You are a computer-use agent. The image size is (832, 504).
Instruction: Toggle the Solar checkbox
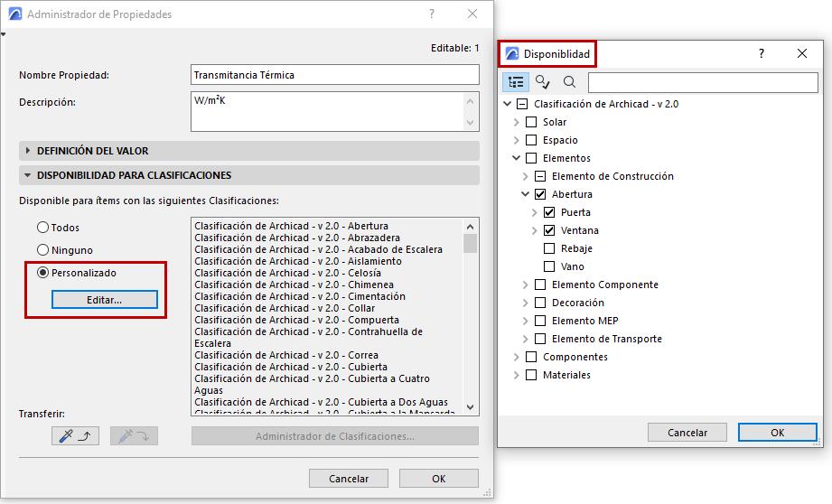pyautogui.click(x=531, y=122)
